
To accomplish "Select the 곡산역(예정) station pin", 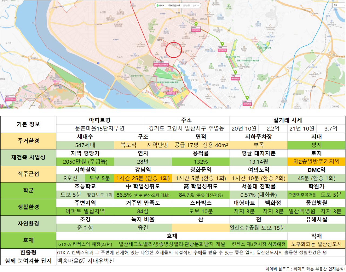I will point(247,98).
